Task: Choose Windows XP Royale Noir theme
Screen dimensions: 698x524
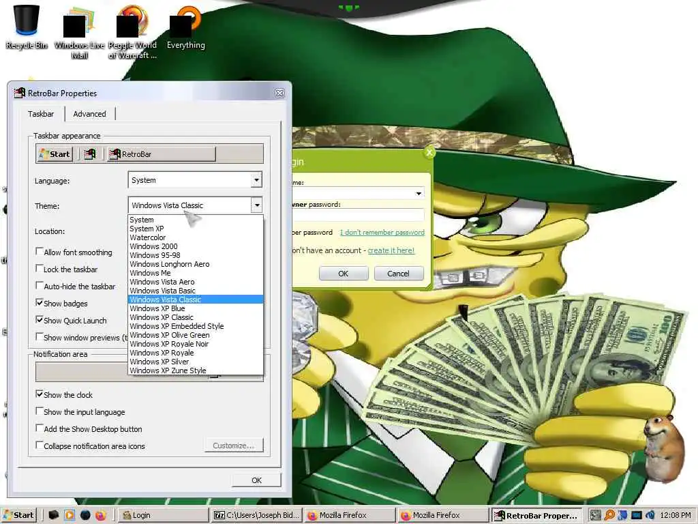Action: [196, 344]
